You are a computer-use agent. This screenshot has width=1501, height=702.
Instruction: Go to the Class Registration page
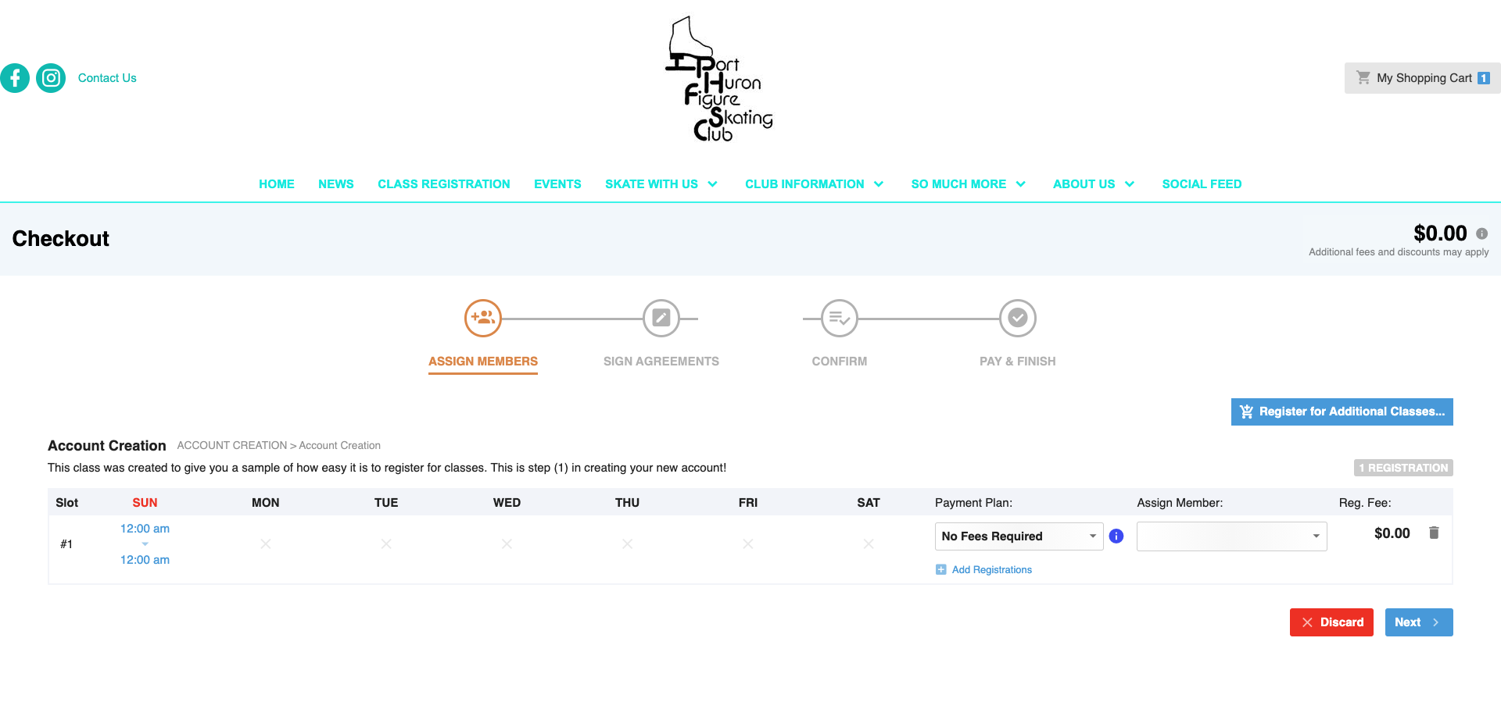(443, 184)
